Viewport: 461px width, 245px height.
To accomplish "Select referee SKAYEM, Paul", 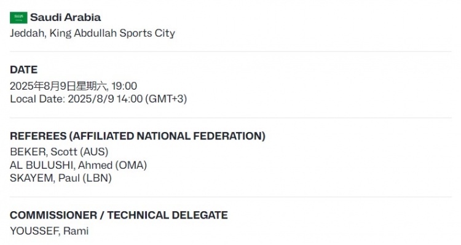I will [x=45, y=178].
